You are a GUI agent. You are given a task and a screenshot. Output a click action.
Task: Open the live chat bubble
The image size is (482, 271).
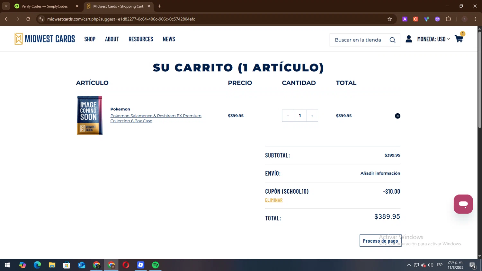pyautogui.click(x=463, y=204)
